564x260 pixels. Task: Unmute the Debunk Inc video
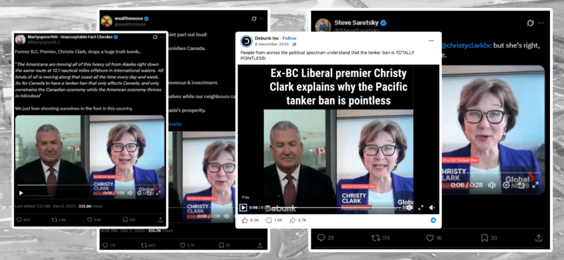[432, 207]
